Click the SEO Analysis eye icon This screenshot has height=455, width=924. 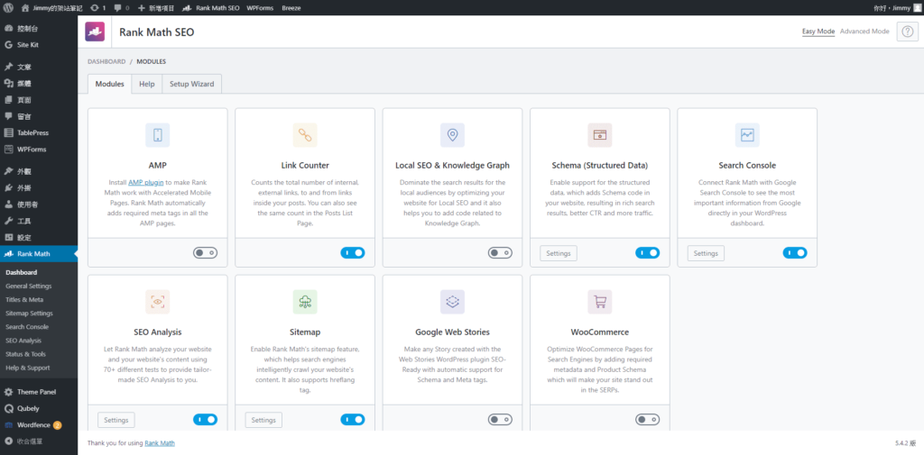pos(157,301)
